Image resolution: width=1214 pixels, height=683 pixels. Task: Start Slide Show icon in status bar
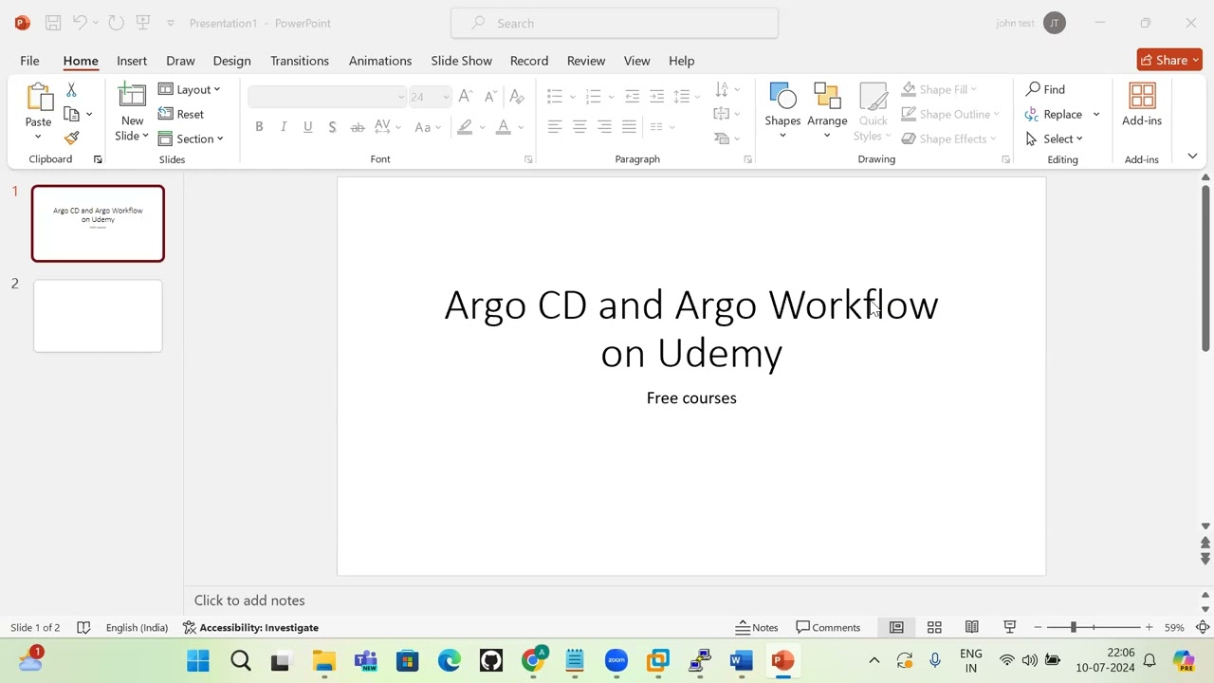[1010, 627]
